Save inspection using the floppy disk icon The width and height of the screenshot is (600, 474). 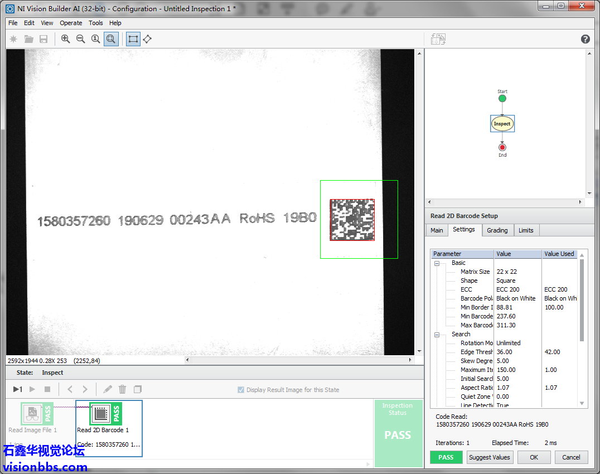43,39
